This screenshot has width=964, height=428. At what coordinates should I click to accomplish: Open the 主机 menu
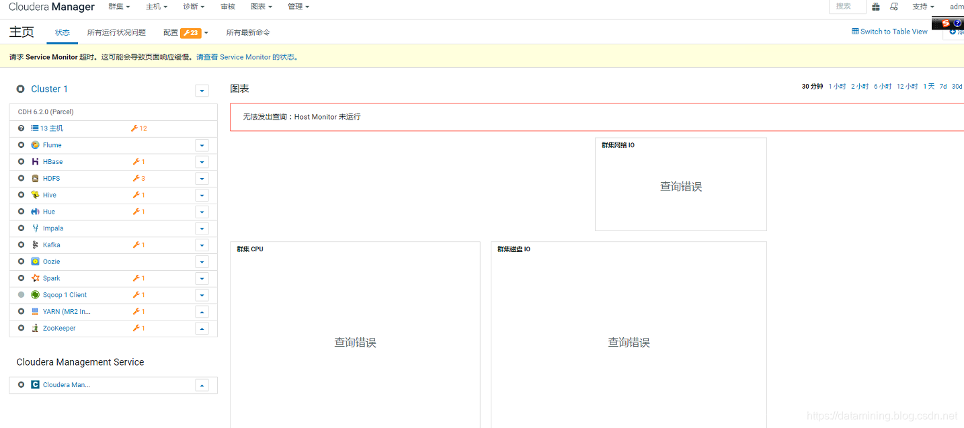pyautogui.click(x=157, y=7)
